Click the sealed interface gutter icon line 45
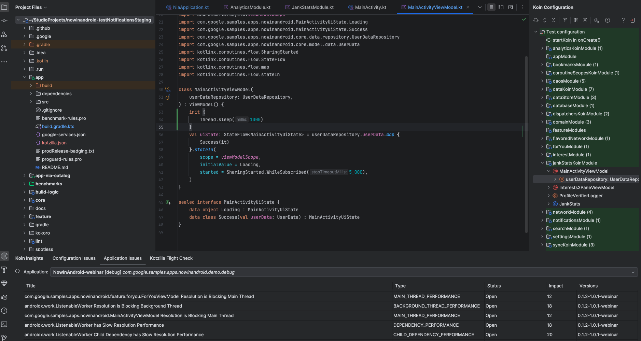 (x=168, y=202)
